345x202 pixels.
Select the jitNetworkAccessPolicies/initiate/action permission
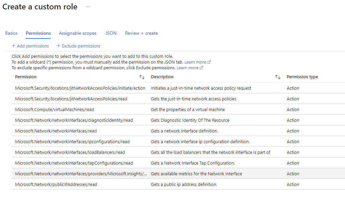tap(80, 88)
